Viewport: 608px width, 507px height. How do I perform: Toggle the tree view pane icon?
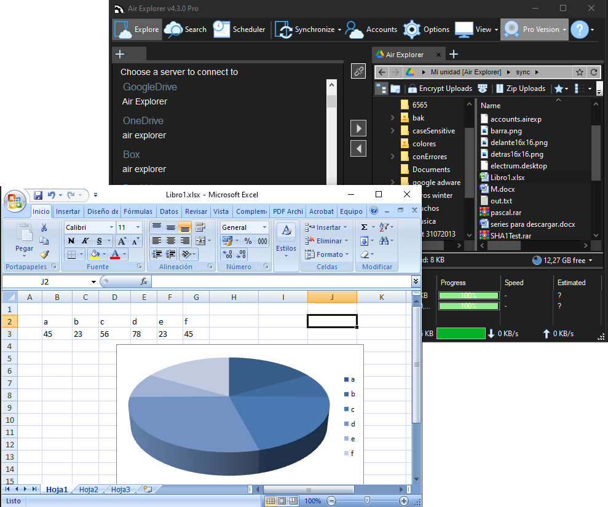(x=382, y=88)
